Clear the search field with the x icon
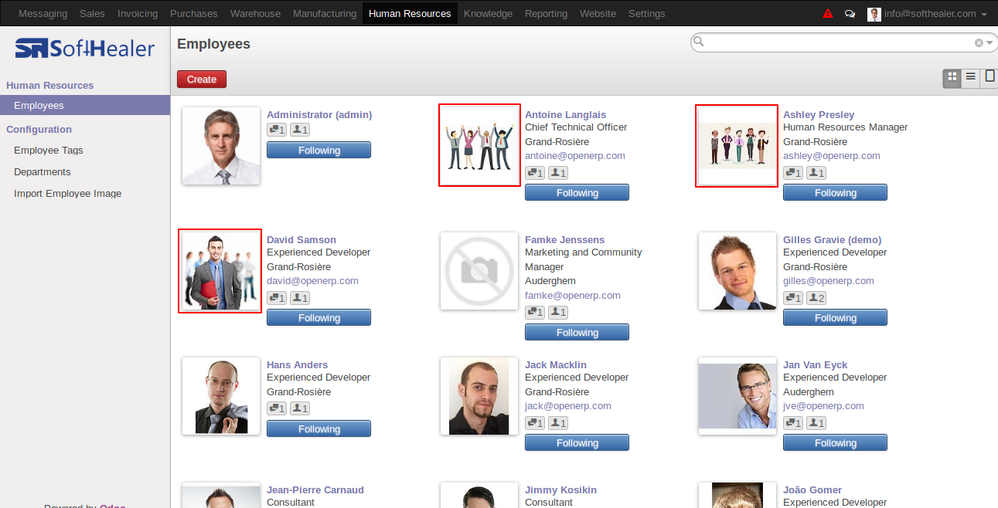 979,43
